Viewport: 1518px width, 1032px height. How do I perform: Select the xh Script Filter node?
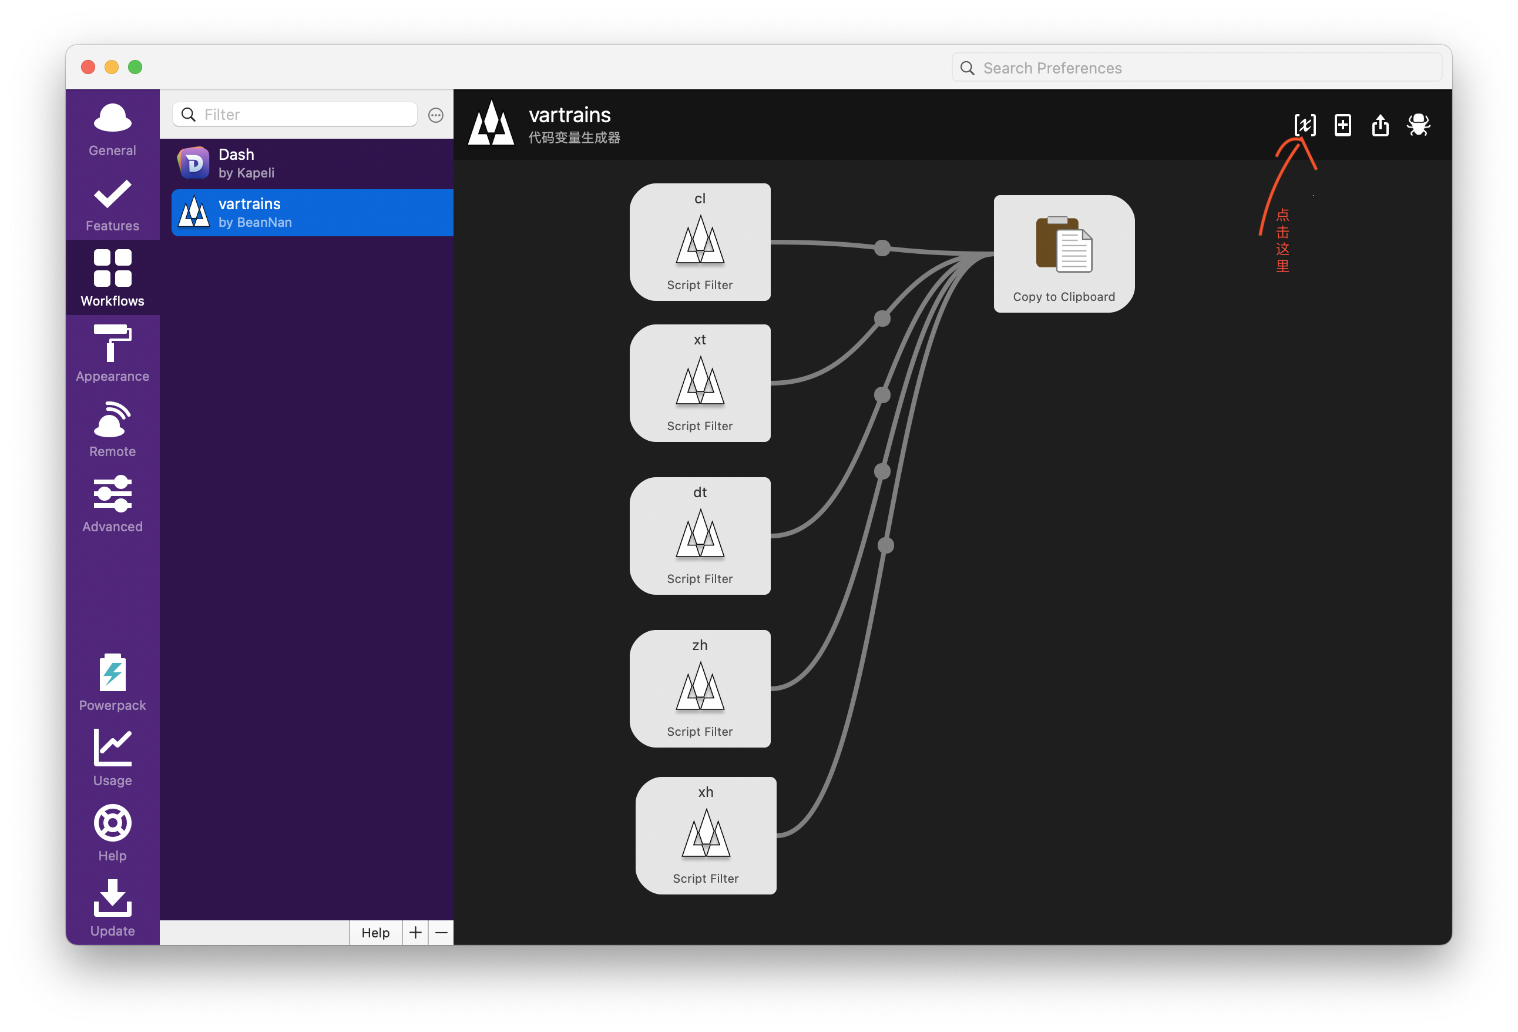(706, 836)
